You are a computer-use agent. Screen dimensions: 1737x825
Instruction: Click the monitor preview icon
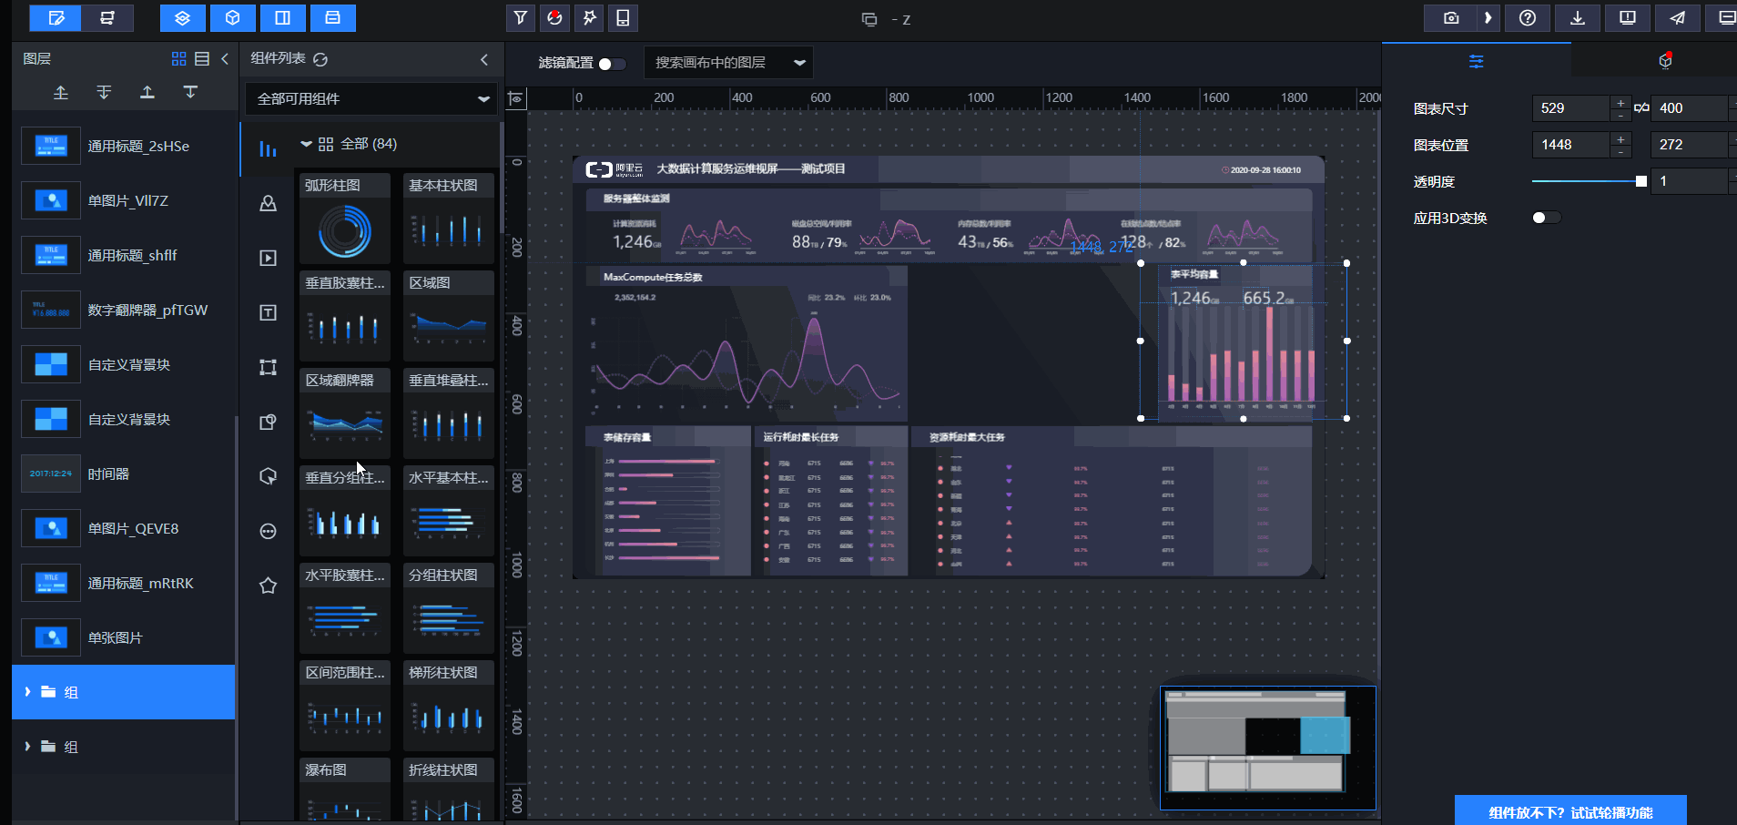point(1628,17)
